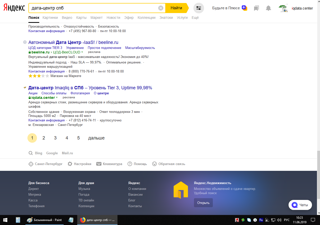Open Музыка footer link
The image size is (320, 225).
point(84,189)
